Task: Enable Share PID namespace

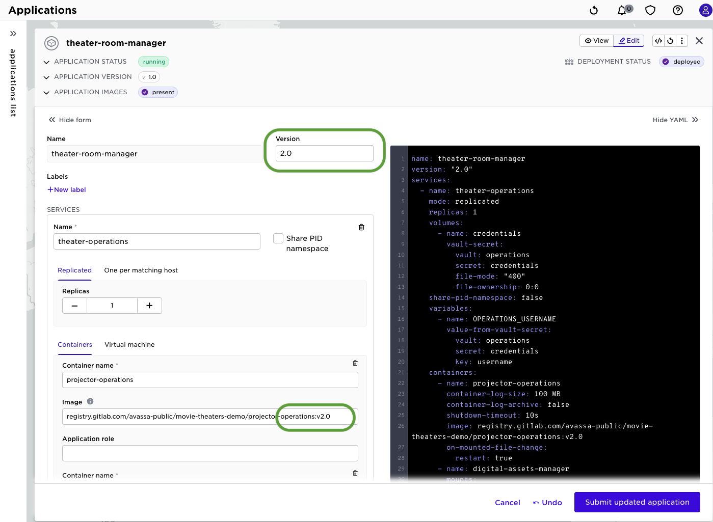Action: (278, 238)
